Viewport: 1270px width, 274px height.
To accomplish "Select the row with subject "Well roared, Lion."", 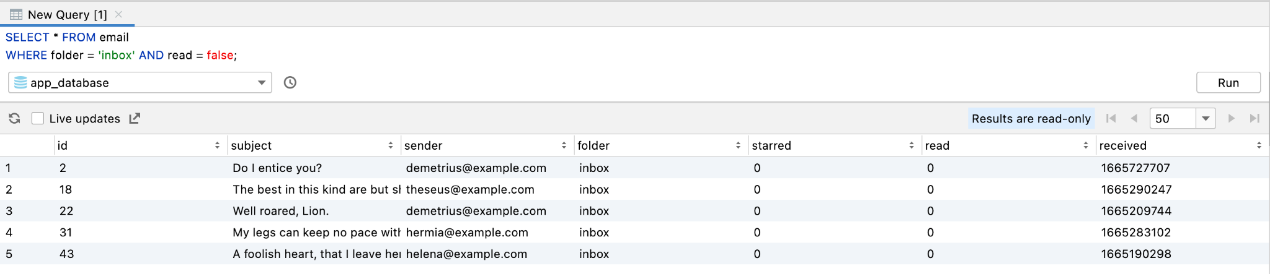I will tap(281, 211).
